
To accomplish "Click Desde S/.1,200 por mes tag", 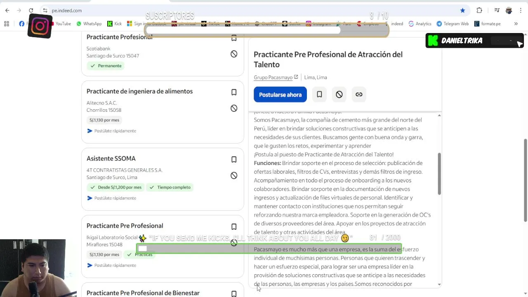I will point(115,187).
